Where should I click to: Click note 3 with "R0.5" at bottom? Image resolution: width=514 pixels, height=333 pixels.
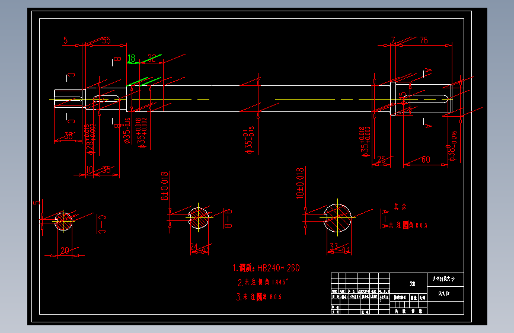point(259,297)
